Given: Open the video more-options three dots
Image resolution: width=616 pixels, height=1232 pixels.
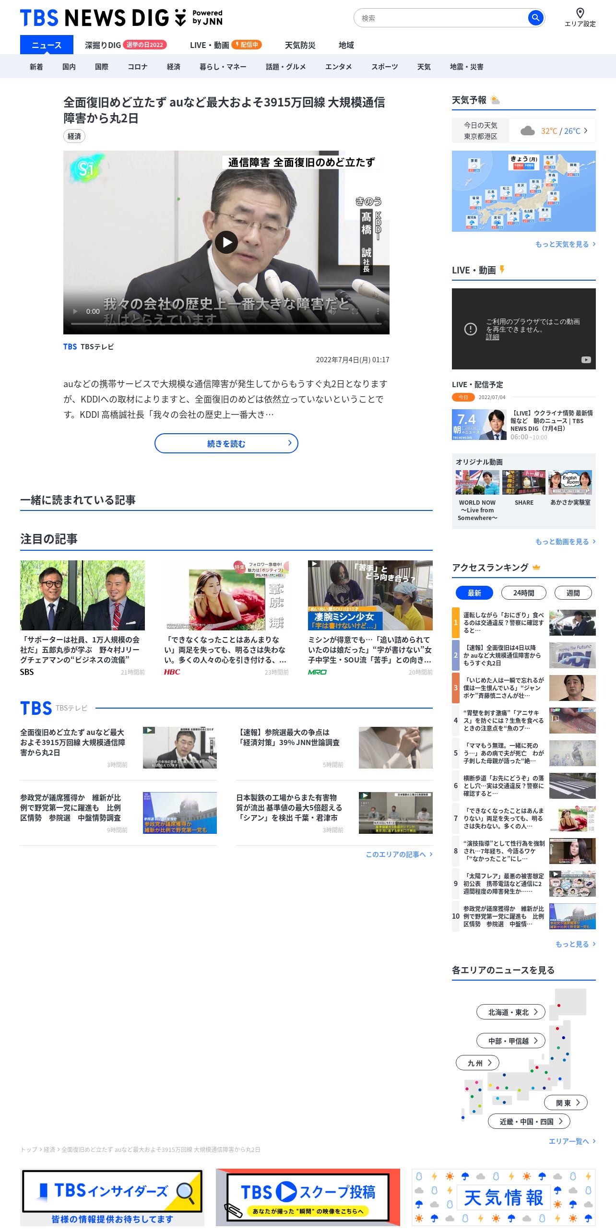Looking at the screenshot, I should 378,311.
